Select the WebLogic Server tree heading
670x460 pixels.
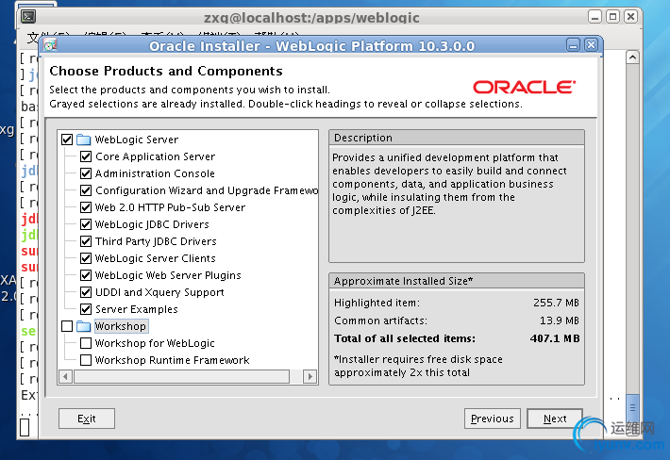(137, 140)
